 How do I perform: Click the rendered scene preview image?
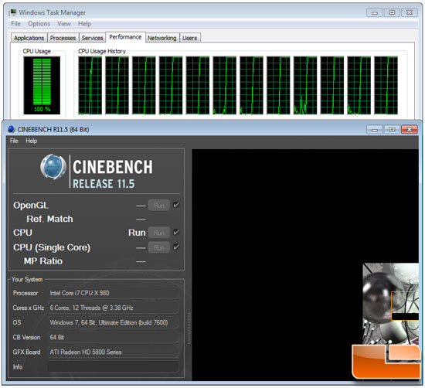[390, 304]
